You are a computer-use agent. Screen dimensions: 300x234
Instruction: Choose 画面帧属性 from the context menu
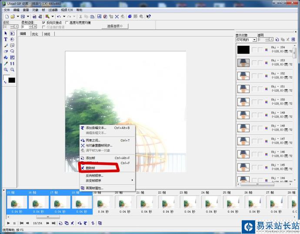pos(107,188)
